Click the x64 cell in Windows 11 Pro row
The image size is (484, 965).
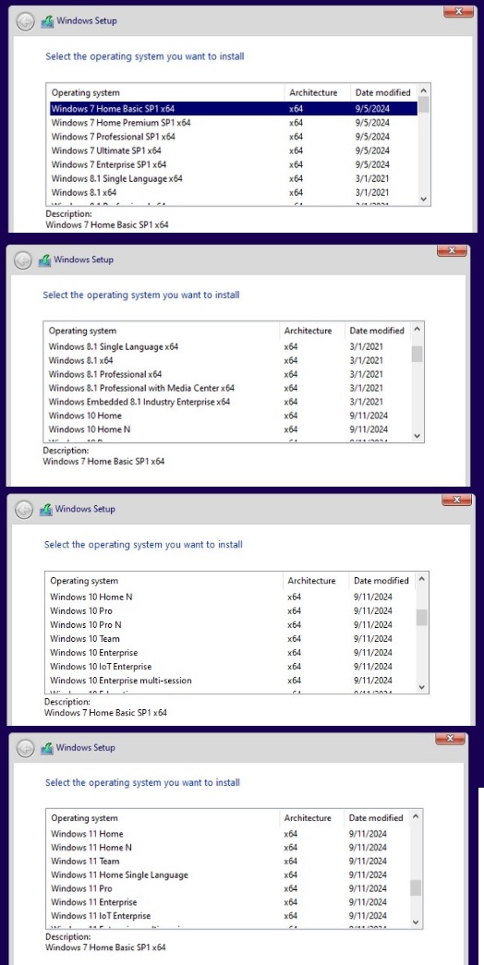[x=291, y=888]
